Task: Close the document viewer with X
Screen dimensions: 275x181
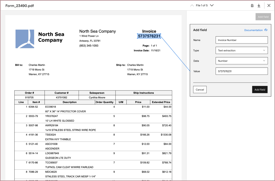Action: (269, 6)
